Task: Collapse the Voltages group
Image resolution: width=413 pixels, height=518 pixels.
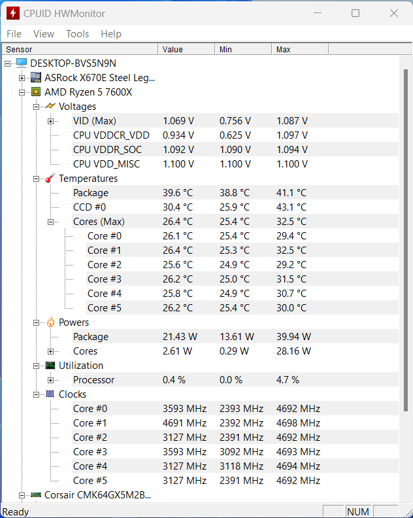Action: tap(36, 107)
